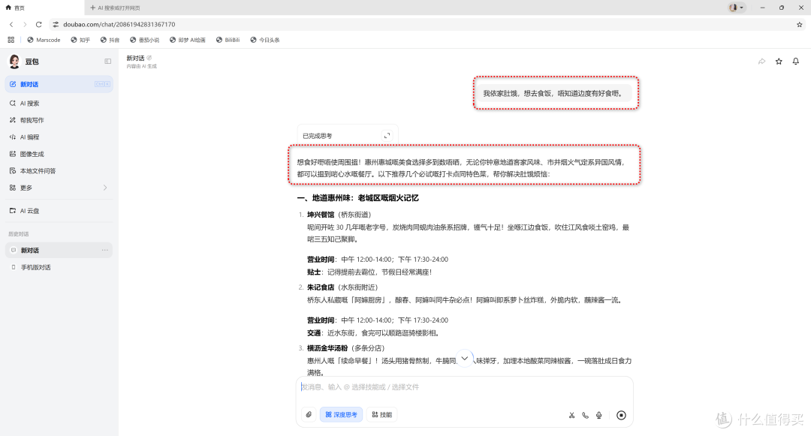This screenshot has height=436, width=811.
Task: Jump to bottom with down arrow button
Action: [x=465, y=359]
